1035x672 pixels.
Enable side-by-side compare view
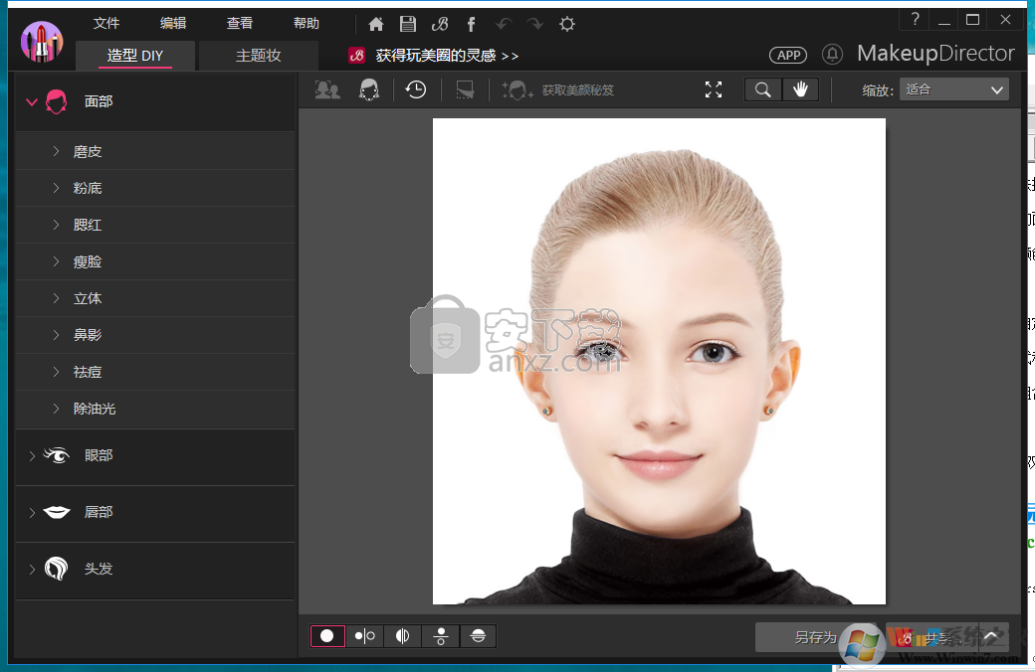[x=364, y=635]
